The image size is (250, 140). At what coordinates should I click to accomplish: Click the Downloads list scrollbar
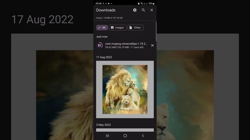pyautogui.click(x=156, y=32)
